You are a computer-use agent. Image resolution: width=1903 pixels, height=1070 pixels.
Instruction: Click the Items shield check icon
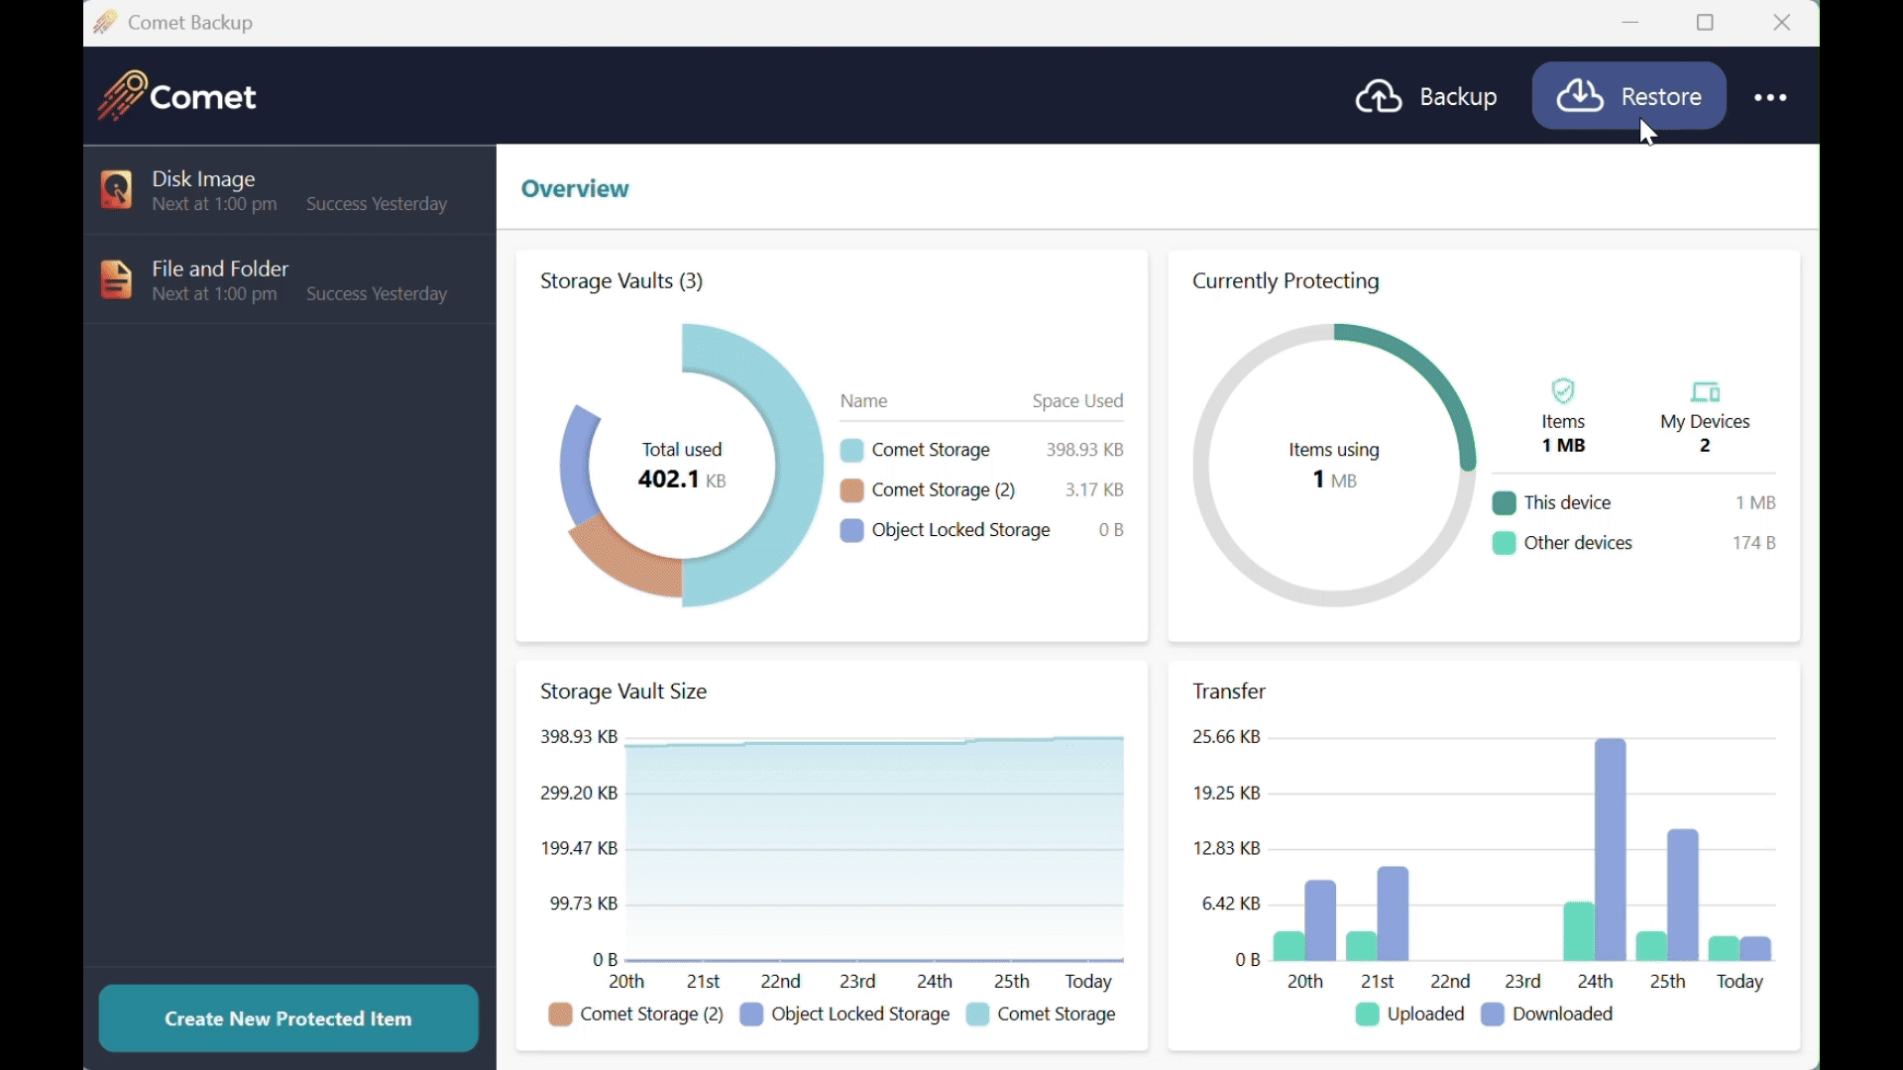(x=1563, y=391)
